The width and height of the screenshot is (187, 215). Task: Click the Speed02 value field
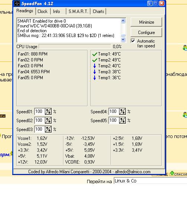pyautogui.click(x=40, y=120)
